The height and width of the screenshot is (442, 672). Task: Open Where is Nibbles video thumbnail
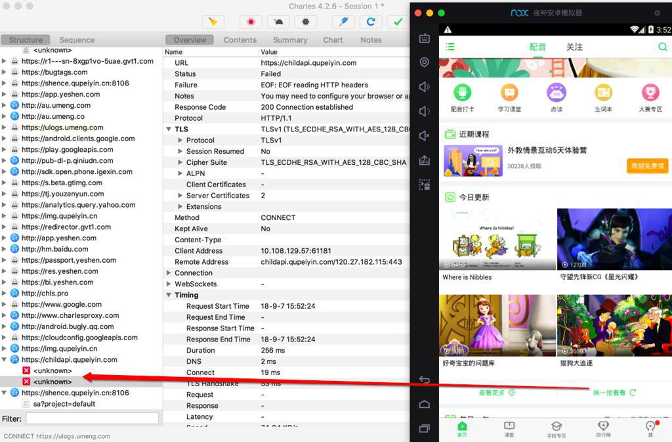(497, 239)
